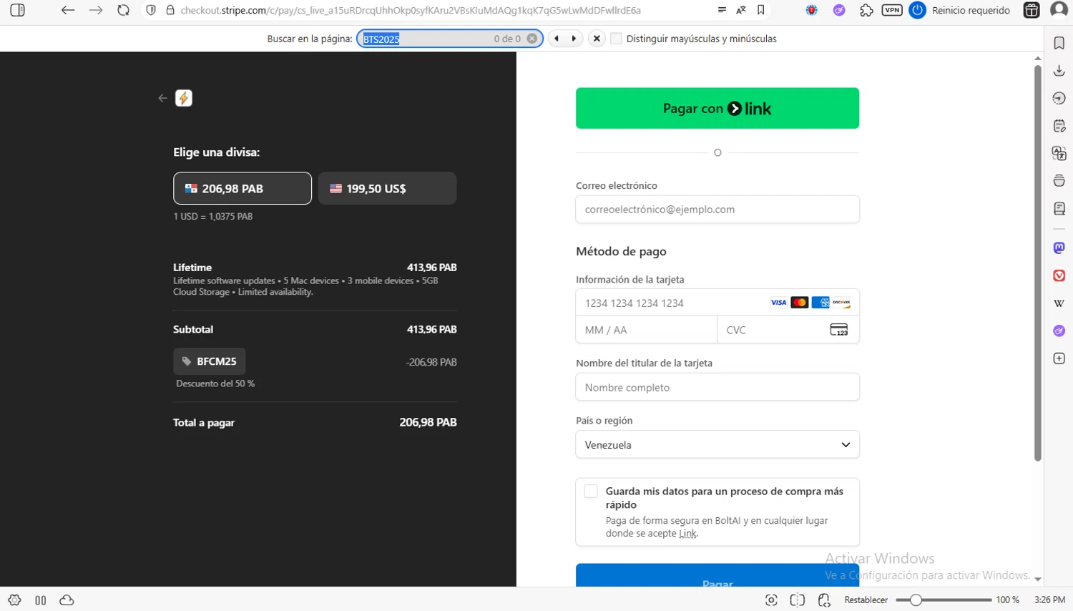This screenshot has height=611, width=1073.
Task: Click the Restablecer zoom button
Action: click(866, 600)
